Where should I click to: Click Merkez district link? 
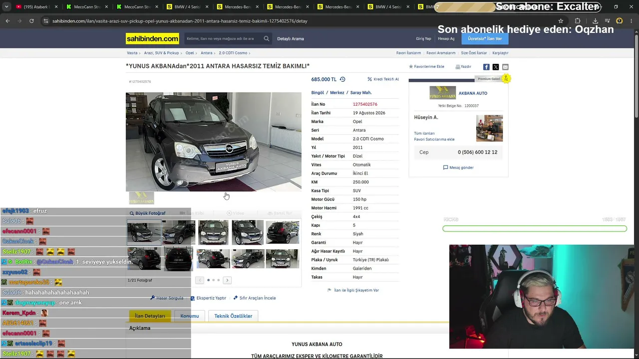[x=337, y=93]
